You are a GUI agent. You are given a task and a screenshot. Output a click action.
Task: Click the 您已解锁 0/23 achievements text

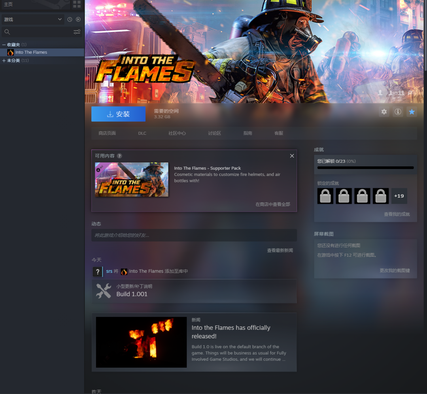(336, 161)
